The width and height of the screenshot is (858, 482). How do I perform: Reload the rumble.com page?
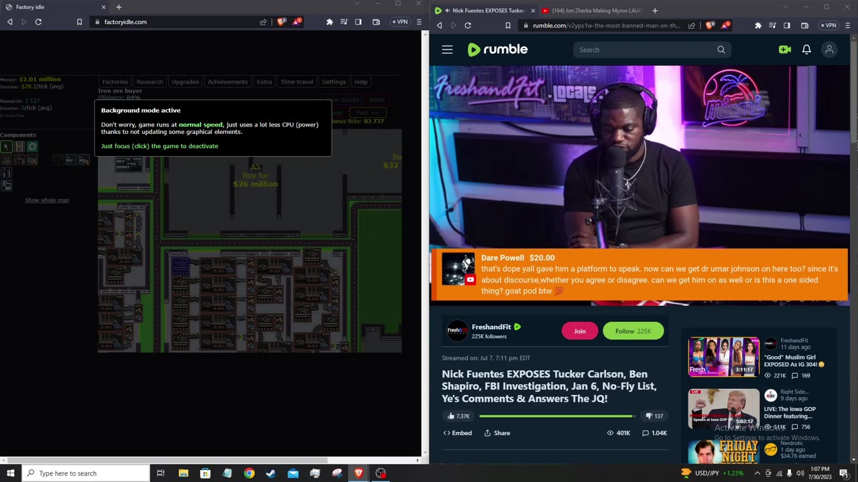(467, 25)
